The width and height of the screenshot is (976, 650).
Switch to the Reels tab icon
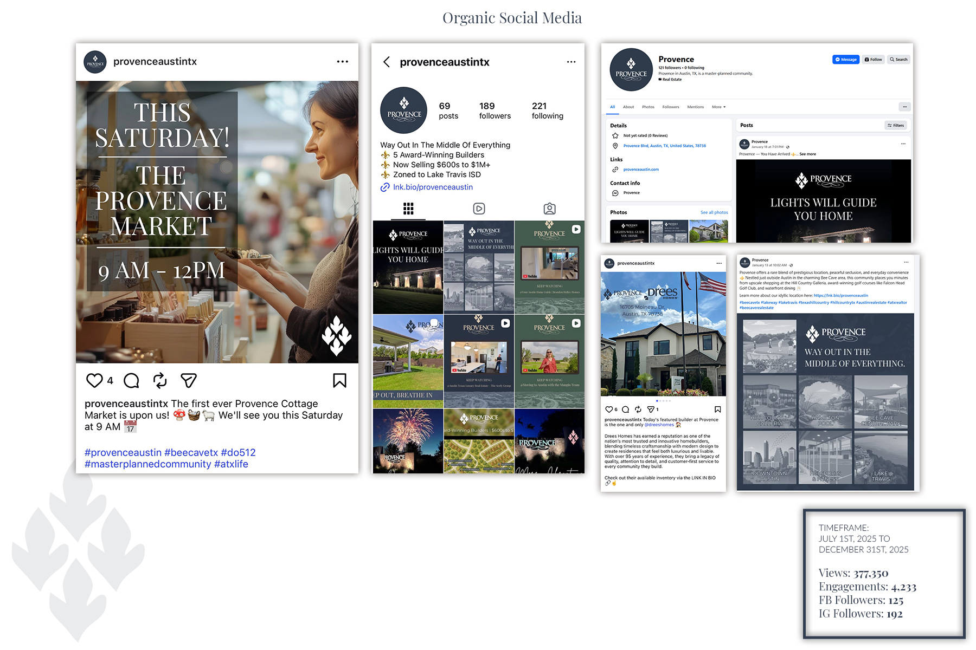pyautogui.click(x=479, y=209)
